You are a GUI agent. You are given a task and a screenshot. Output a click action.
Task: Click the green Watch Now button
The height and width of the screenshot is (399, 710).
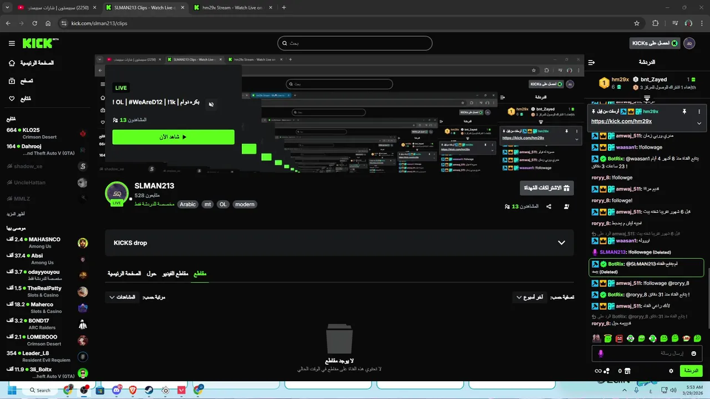coord(173,137)
